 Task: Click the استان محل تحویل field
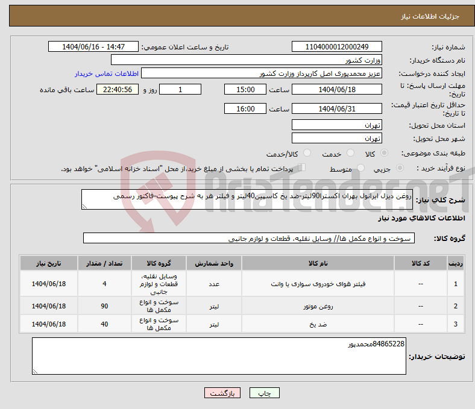pos(336,125)
